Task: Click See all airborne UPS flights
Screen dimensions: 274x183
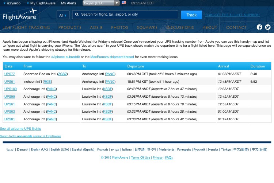Action: [20, 129]
